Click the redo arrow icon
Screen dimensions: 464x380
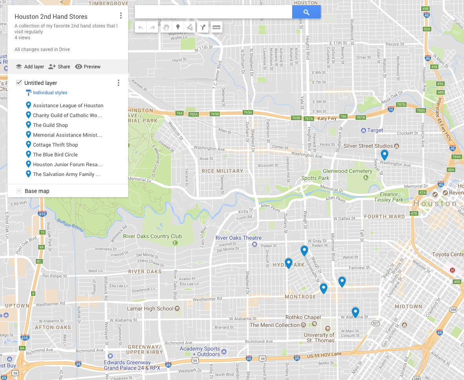tap(153, 28)
